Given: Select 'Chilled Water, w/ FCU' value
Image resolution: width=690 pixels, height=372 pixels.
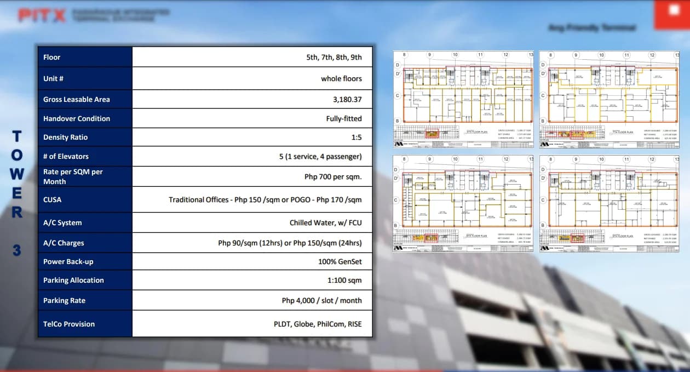Looking at the screenshot, I should click(x=326, y=222).
